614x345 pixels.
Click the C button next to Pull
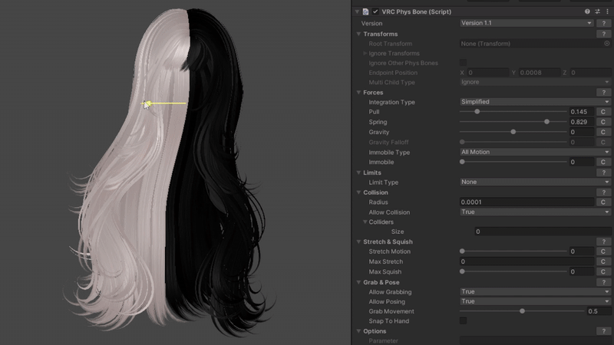[x=603, y=112]
